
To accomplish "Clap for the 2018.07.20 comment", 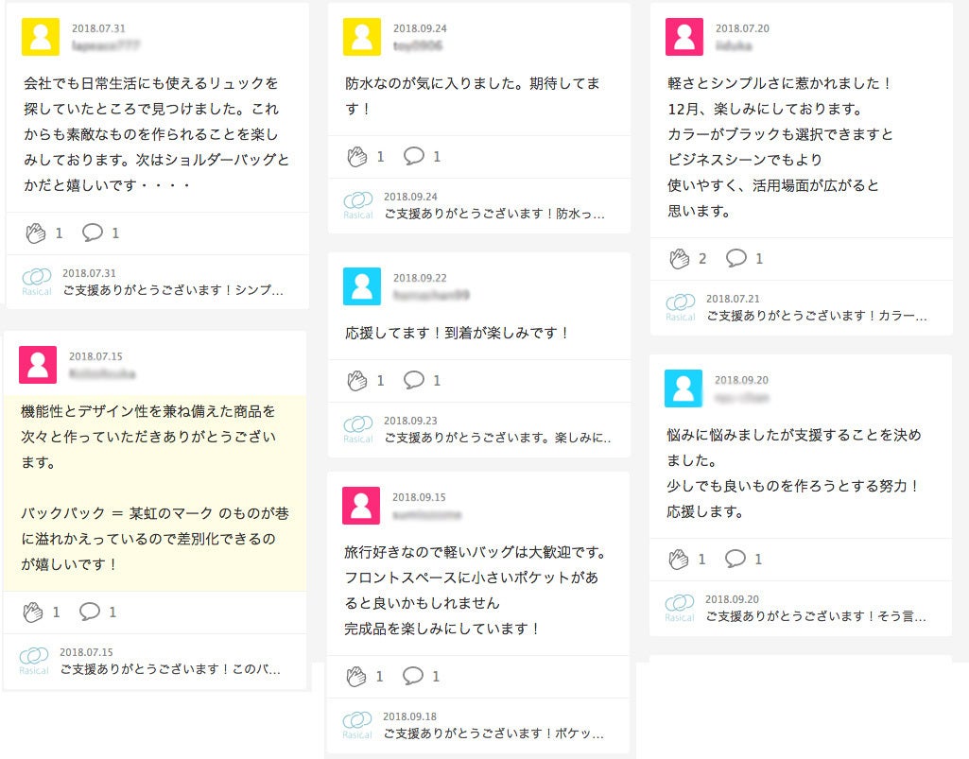I will pos(680,258).
